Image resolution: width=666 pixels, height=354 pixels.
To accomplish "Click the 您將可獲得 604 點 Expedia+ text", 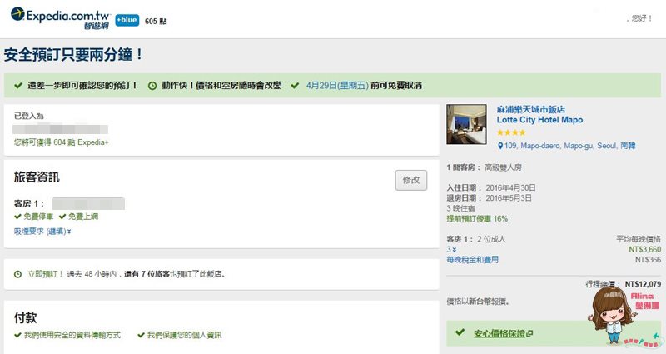I will 61,142.
